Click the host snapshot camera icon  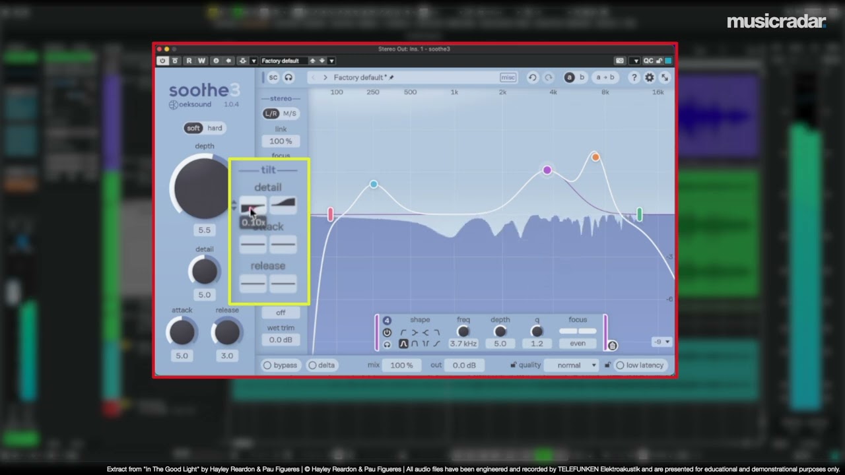[x=619, y=61]
